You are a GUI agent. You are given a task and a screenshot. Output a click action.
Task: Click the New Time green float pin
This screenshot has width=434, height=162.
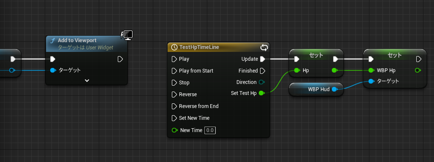(175, 130)
